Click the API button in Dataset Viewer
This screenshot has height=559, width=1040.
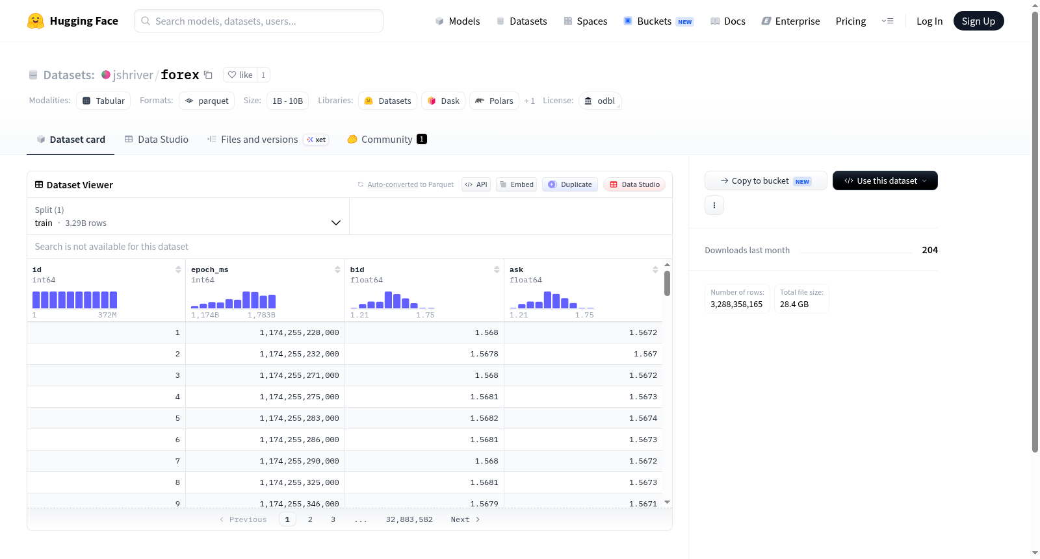point(476,184)
